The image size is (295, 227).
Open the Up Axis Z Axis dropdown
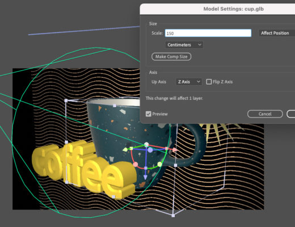189,82
